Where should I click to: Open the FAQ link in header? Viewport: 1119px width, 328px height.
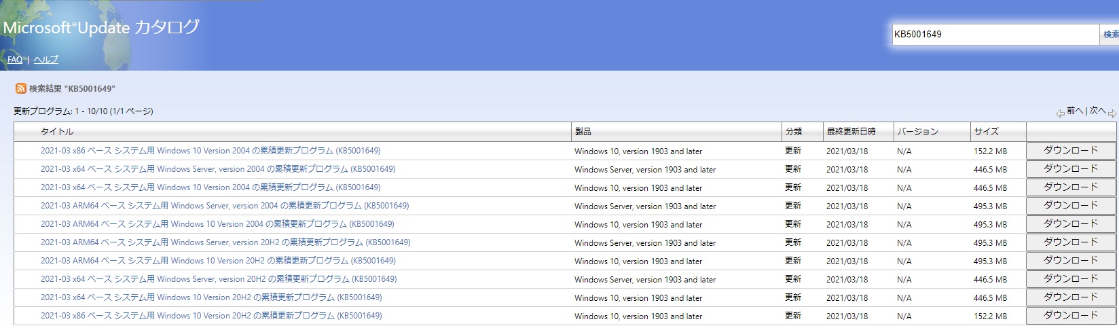[x=15, y=60]
